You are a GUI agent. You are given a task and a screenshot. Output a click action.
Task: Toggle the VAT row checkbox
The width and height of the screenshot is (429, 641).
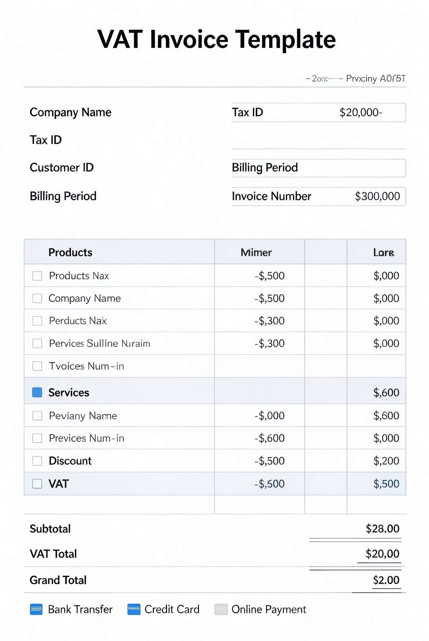(37, 484)
